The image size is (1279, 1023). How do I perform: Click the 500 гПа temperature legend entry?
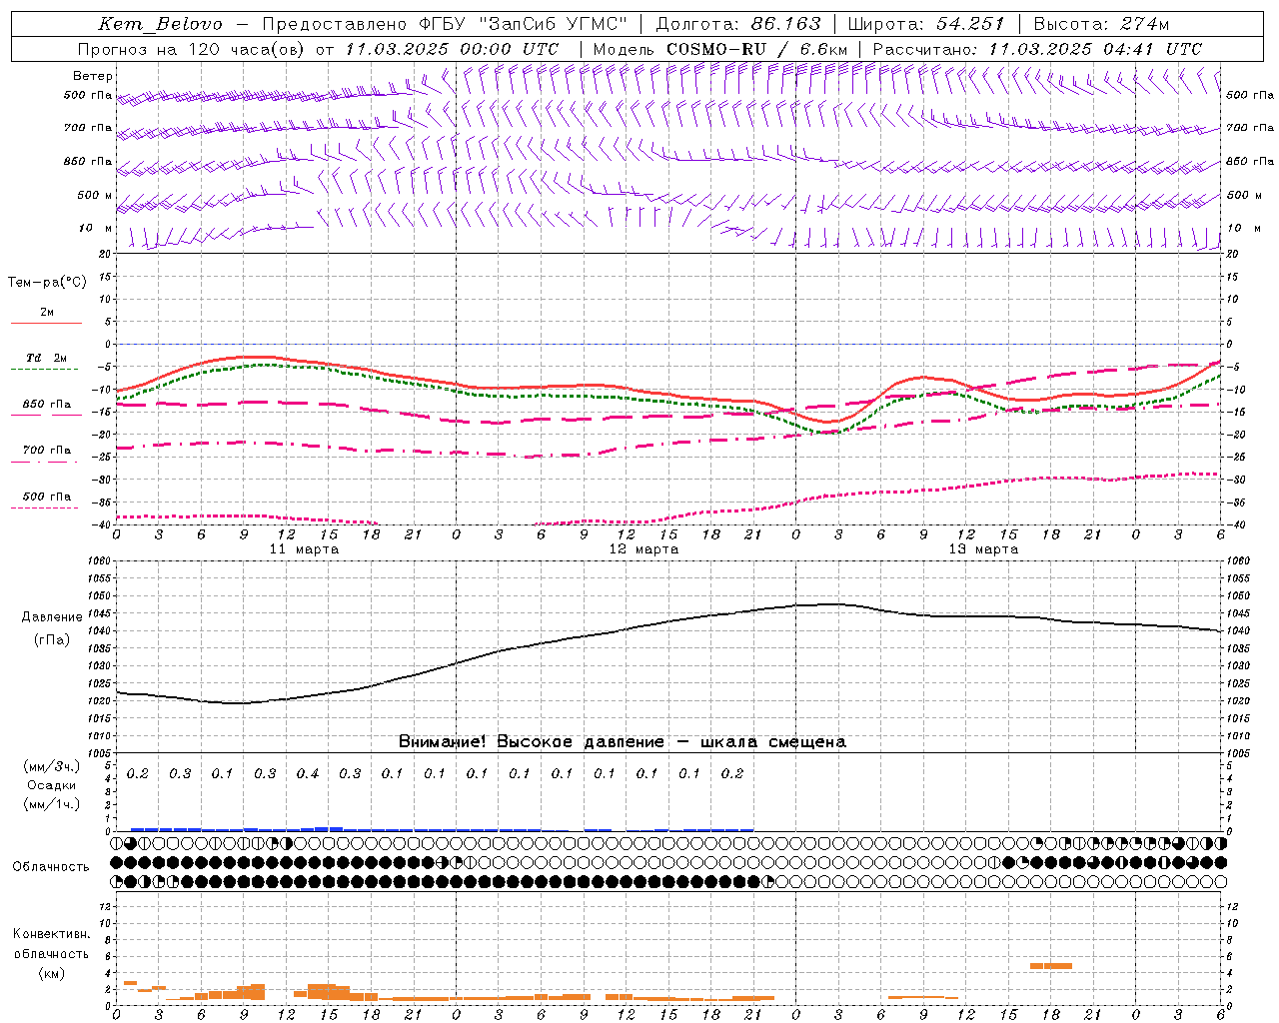click(47, 497)
